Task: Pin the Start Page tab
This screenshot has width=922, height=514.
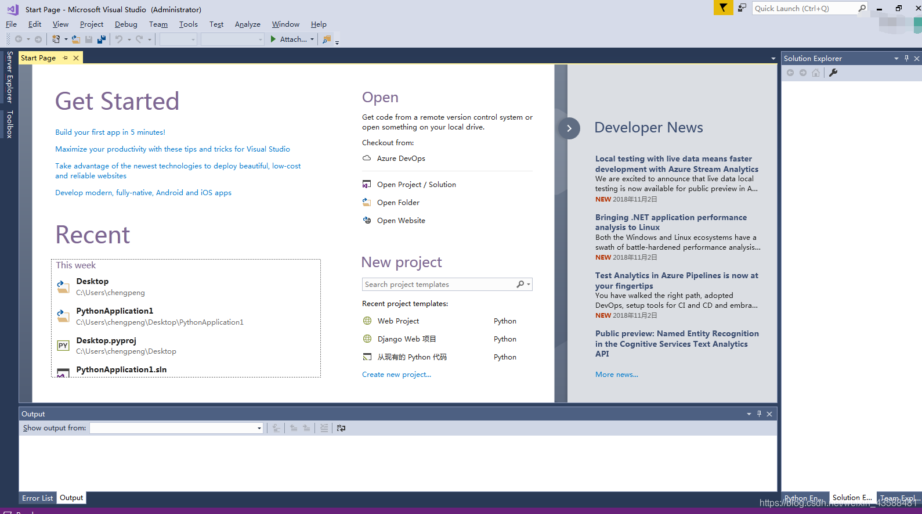Action: (x=65, y=57)
